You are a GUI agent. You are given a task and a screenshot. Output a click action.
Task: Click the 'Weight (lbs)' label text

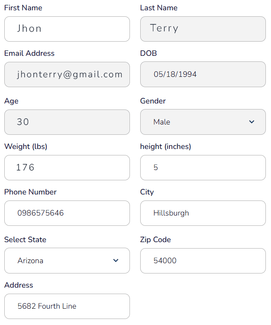coord(26,146)
